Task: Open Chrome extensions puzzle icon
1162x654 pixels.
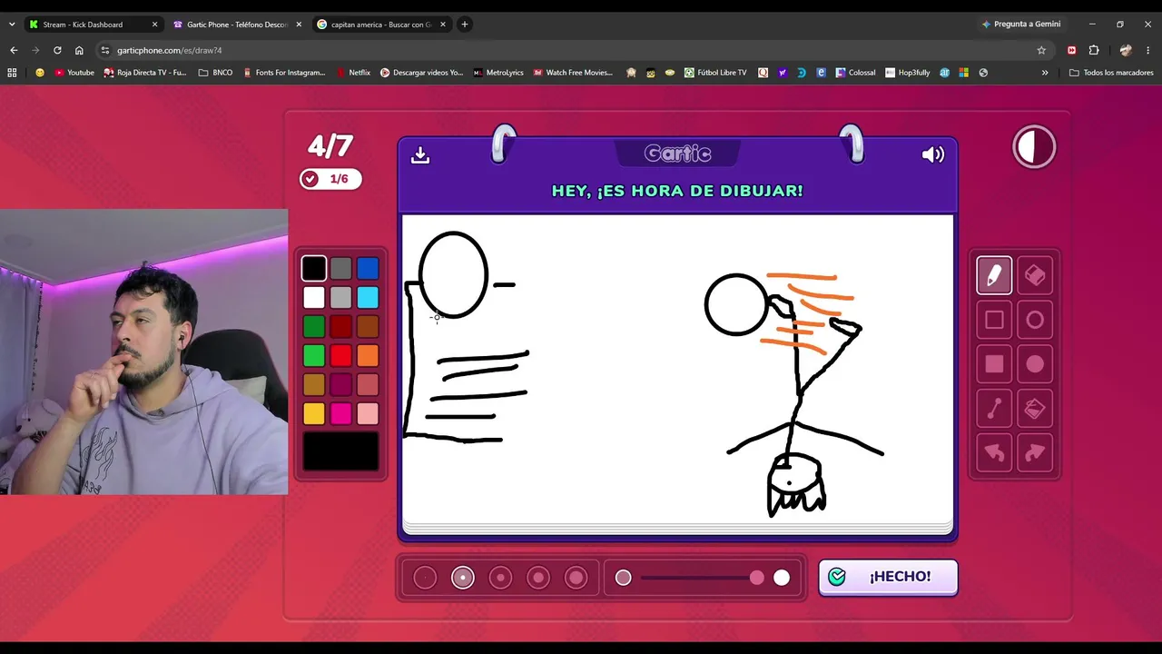Action: (x=1094, y=50)
